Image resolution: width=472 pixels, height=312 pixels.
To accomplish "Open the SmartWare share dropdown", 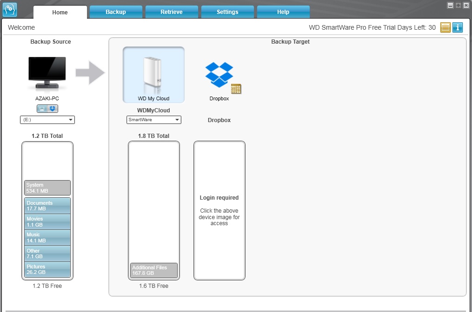I will [153, 120].
